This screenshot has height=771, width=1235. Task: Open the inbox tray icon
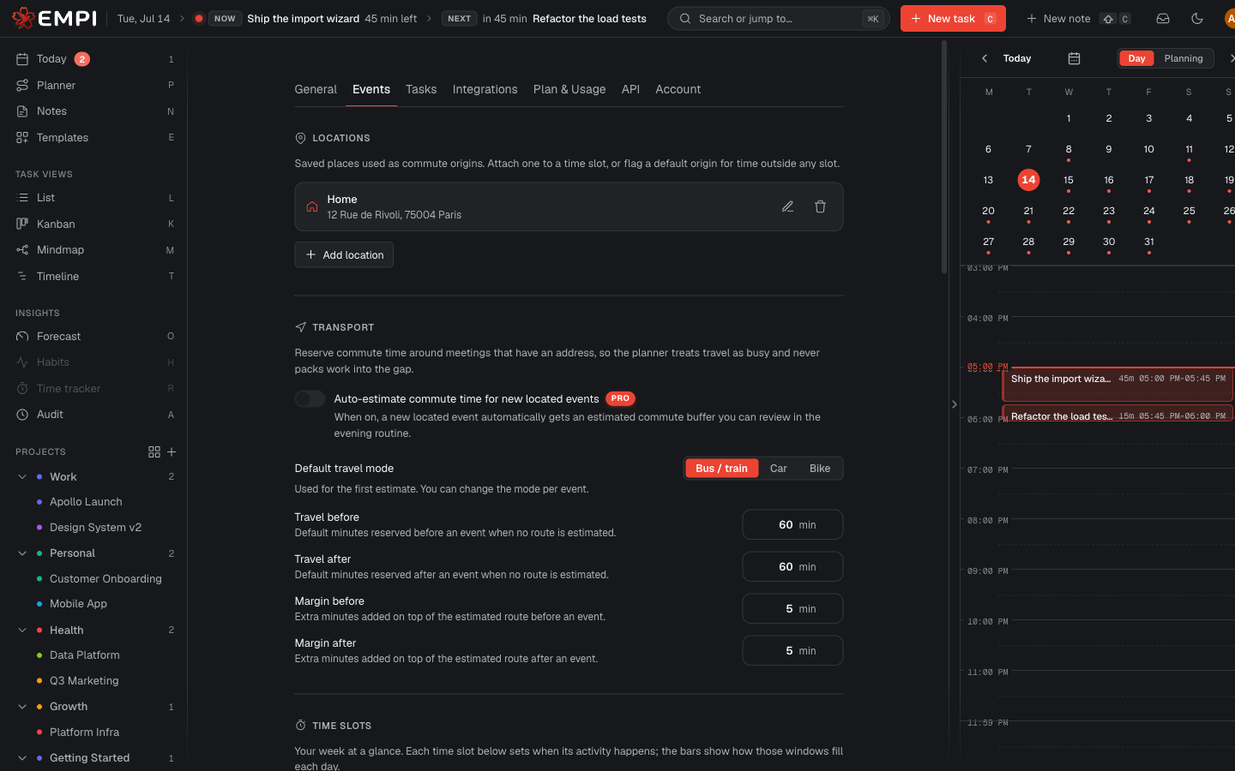point(1163,18)
